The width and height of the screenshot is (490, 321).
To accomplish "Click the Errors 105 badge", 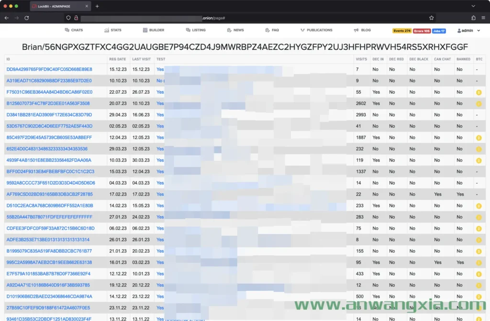I will 422,31.
